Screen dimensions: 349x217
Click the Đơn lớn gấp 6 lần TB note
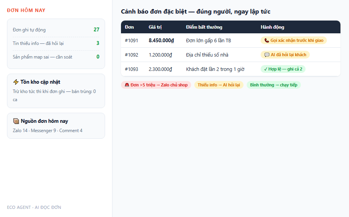(x=209, y=40)
